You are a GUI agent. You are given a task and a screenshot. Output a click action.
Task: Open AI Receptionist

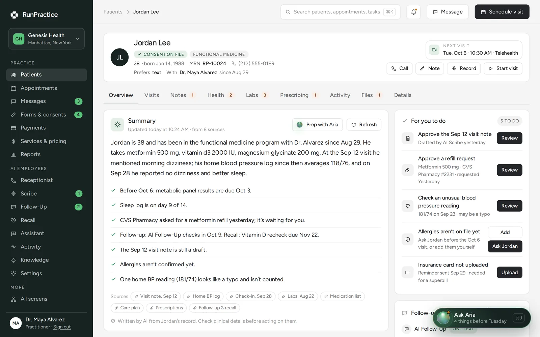coord(46,180)
